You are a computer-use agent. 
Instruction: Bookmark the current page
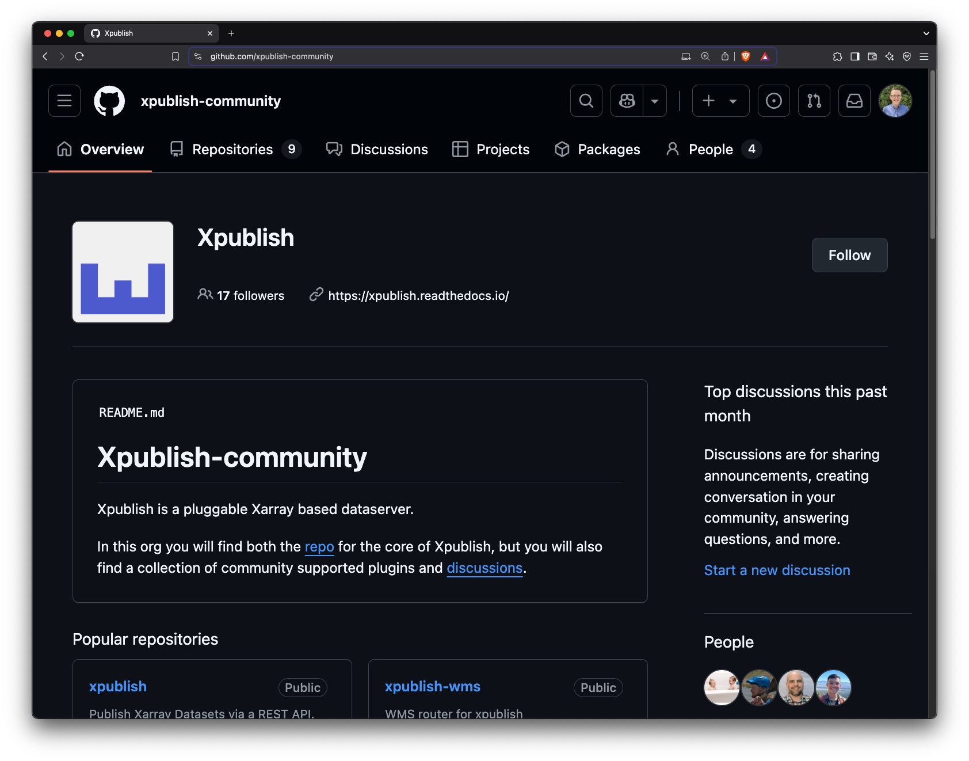[176, 56]
